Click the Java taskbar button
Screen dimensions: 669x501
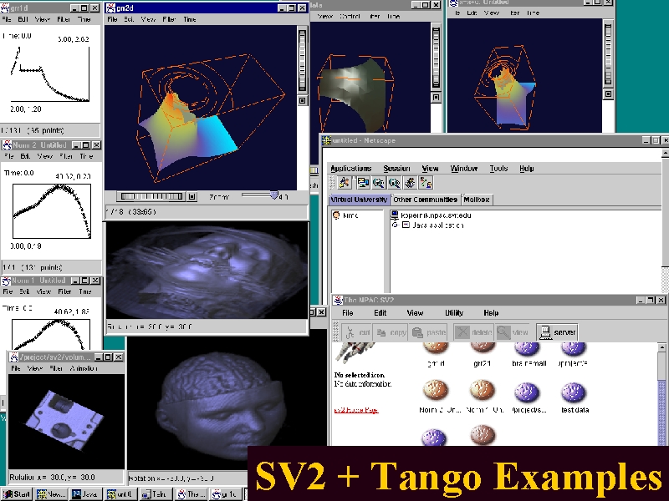click(86, 494)
